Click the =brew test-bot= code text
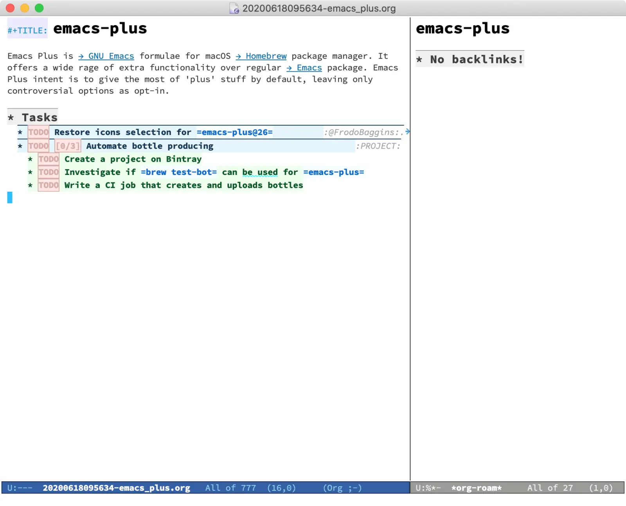This screenshot has height=506, width=626. point(179,172)
